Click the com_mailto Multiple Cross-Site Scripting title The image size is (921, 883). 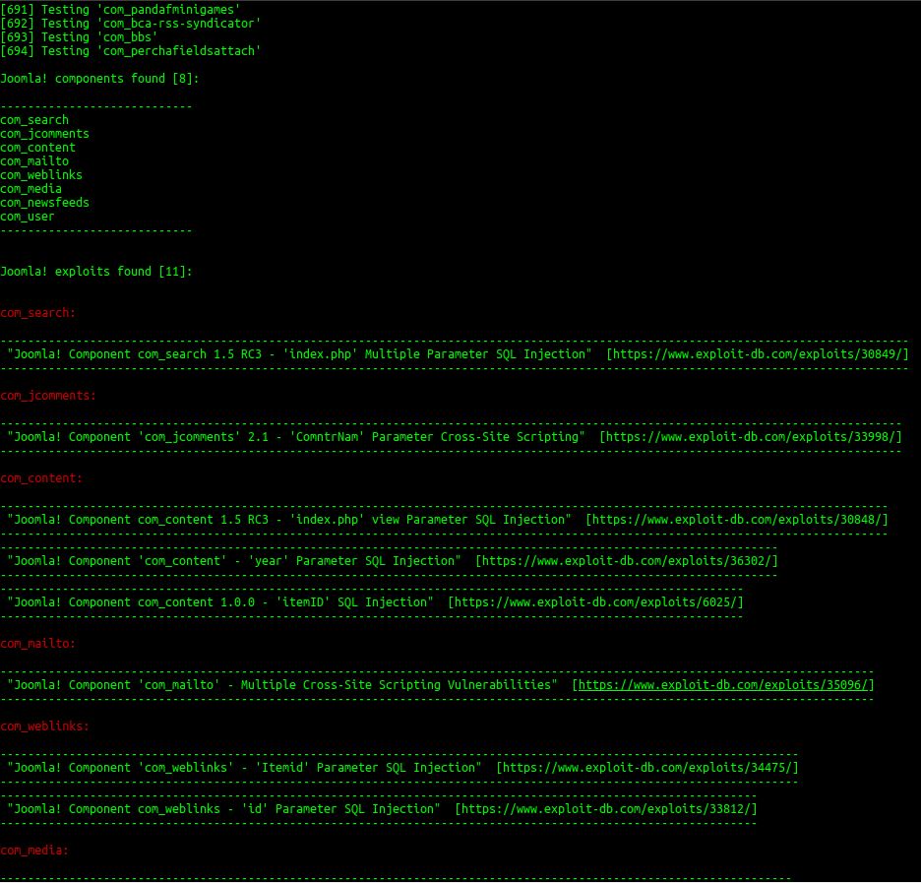(x=282, y=685)
